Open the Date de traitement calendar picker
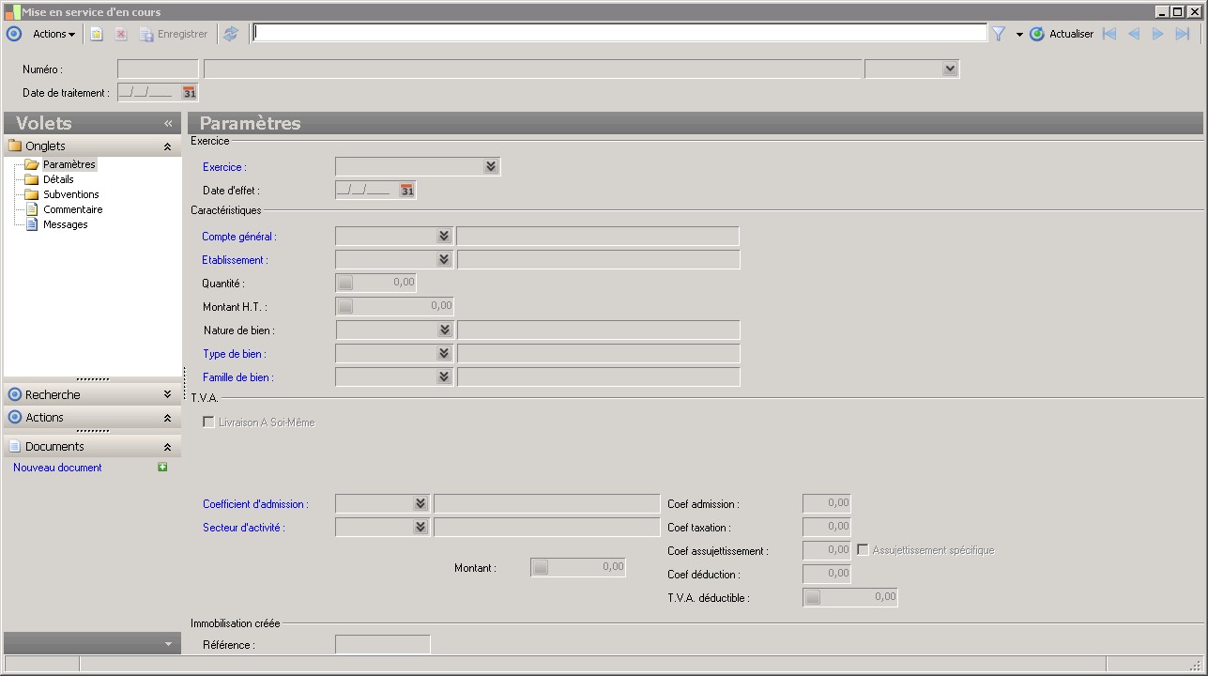The image size is (1208, 676). pos(190,93)
